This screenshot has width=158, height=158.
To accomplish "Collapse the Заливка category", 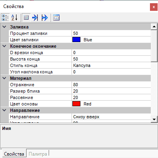I will [4, 27].
